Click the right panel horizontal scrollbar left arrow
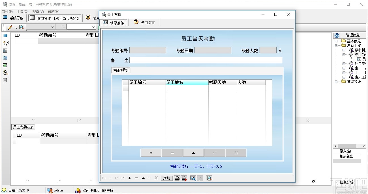The height and width of the screenshot is (194, 368). [x=335, y=146]
